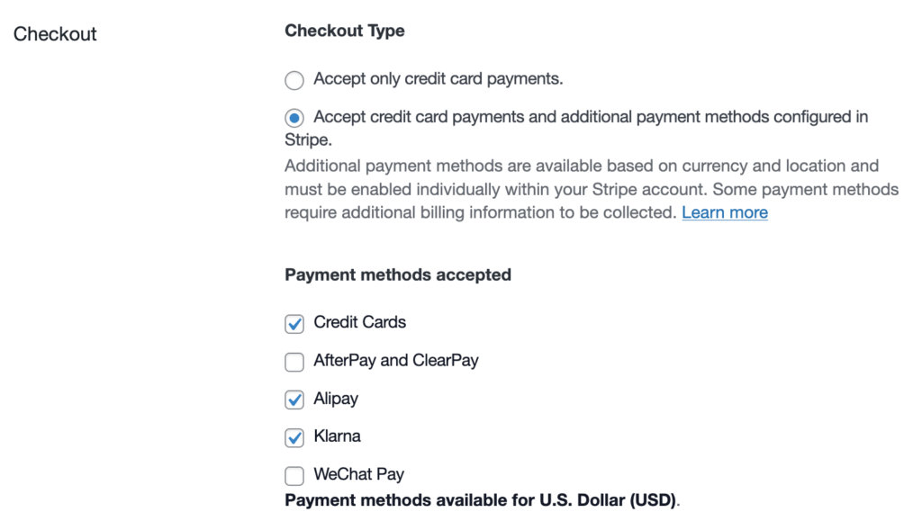Enable the AfterPay and ClearPay checkbox

[294, 362]
